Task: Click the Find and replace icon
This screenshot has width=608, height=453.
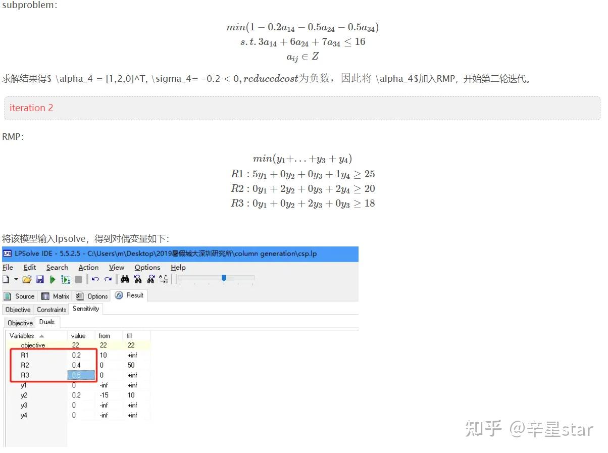Action: (x=163, y=279)
